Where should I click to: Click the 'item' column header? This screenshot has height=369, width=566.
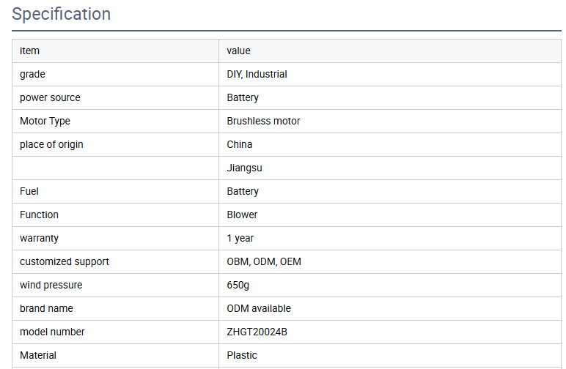[x=30, y=51]
